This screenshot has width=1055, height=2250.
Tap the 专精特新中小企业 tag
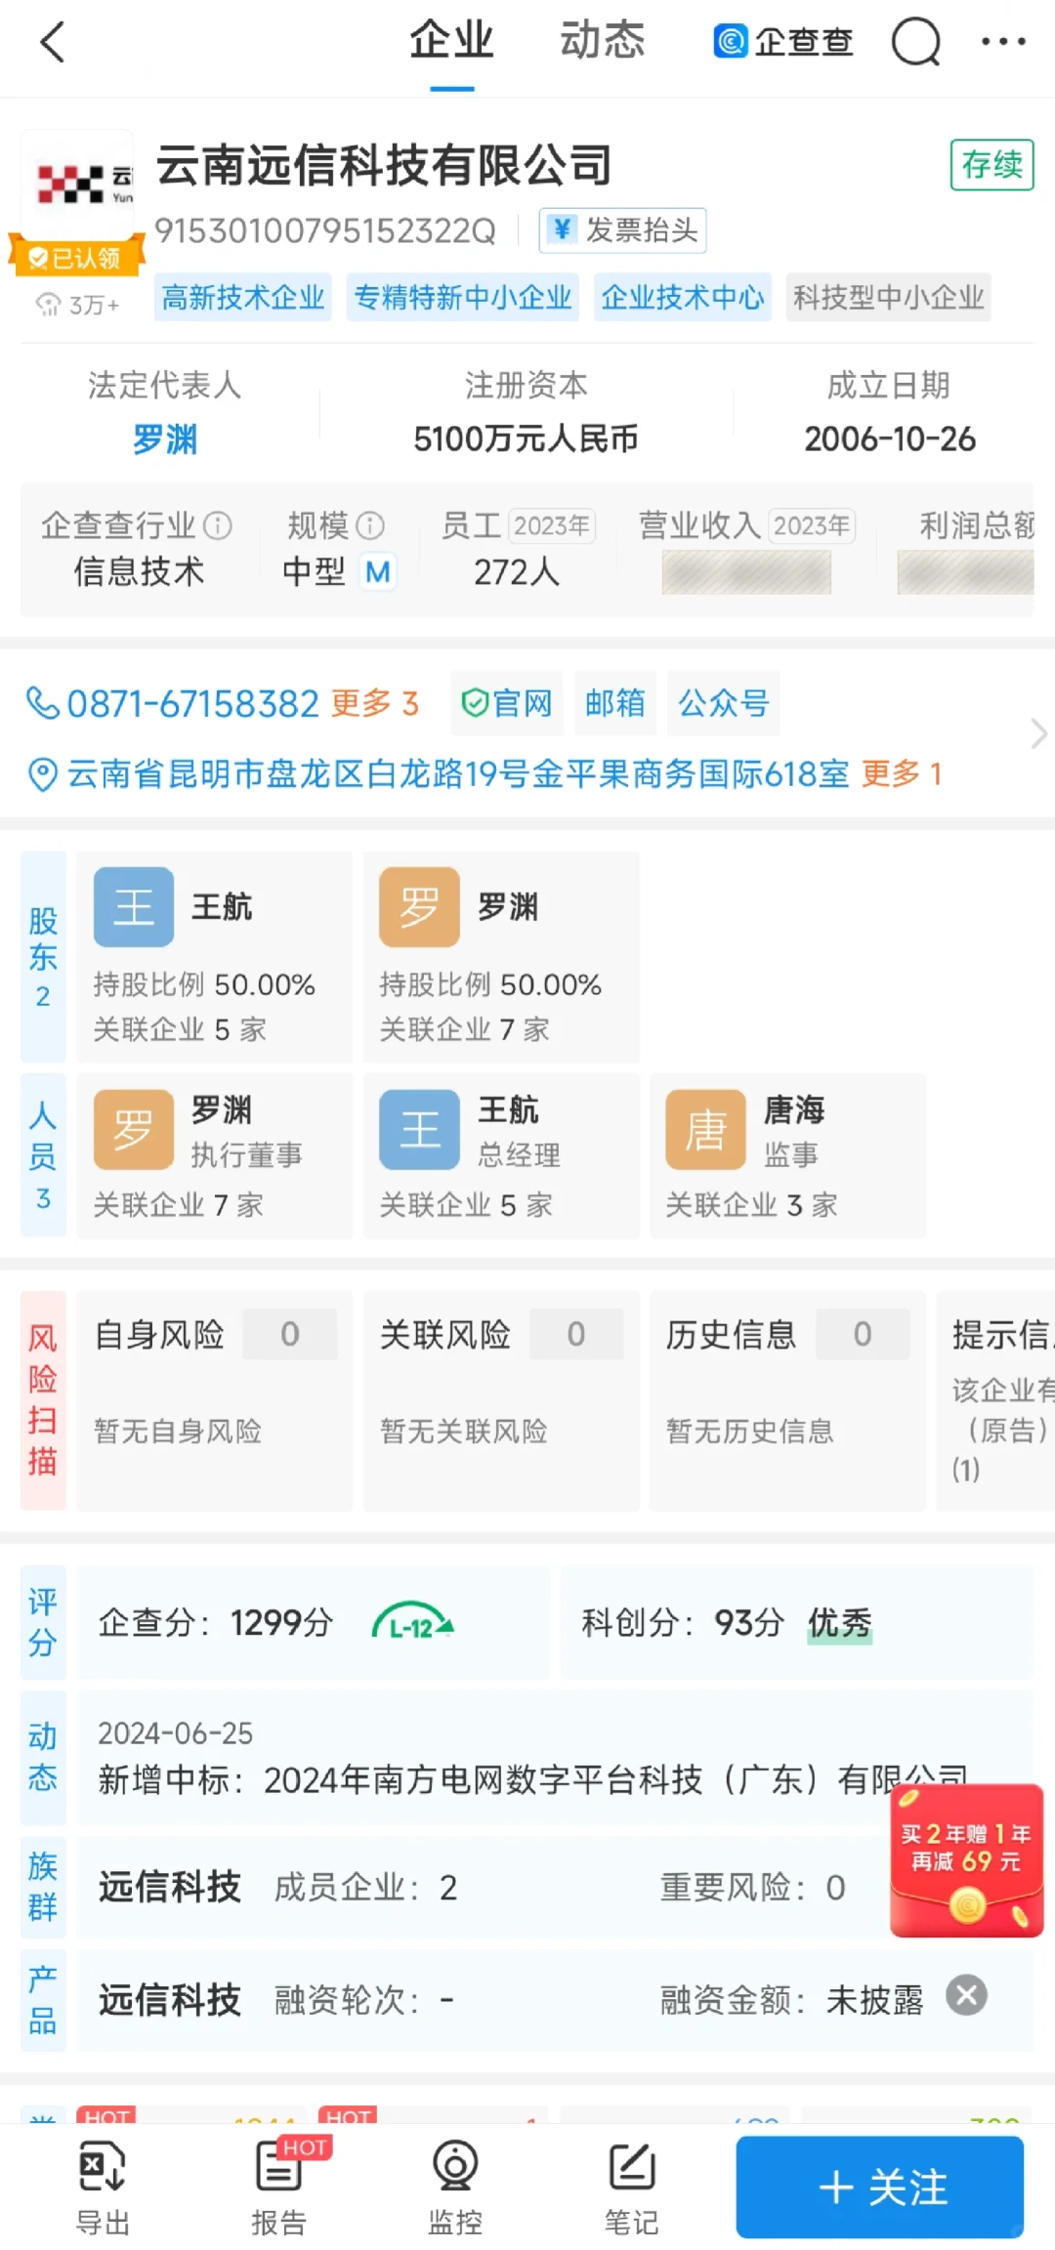click(463, 297)
